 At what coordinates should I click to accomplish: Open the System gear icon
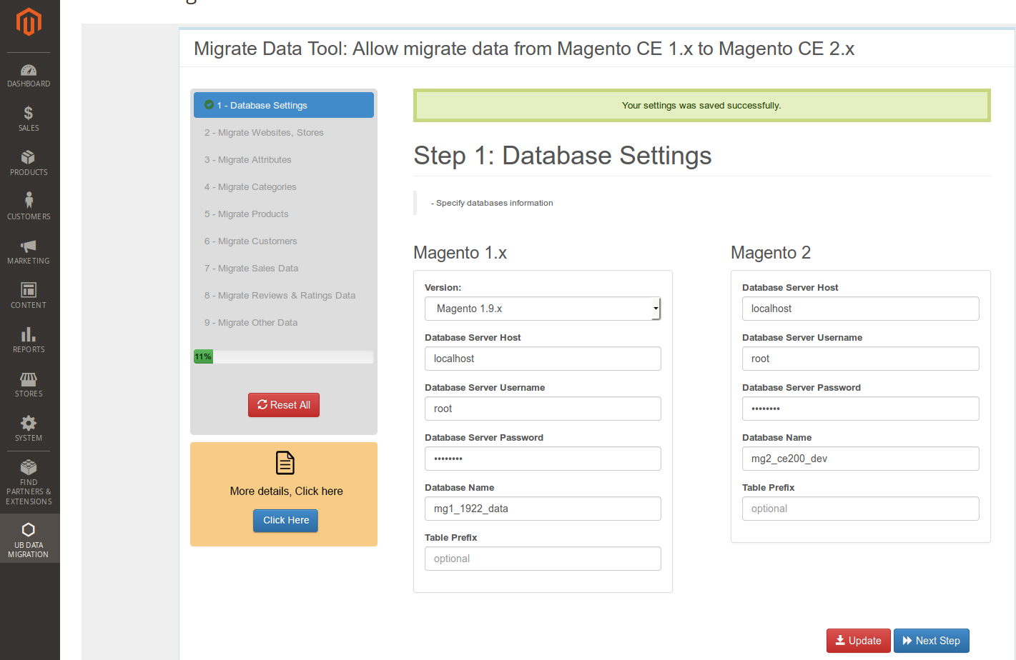pyautogui.click(x=29, y=423)
